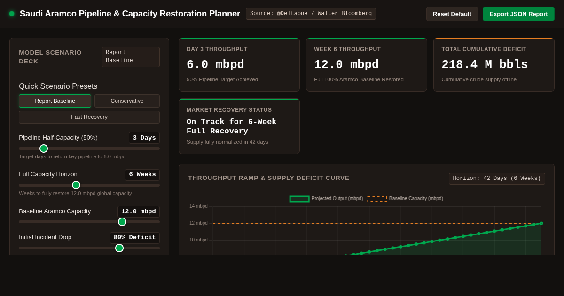This screenshot has width=564, height=296.
Task: Click the 80% Deficit value badge
Action: pos(135,238)
